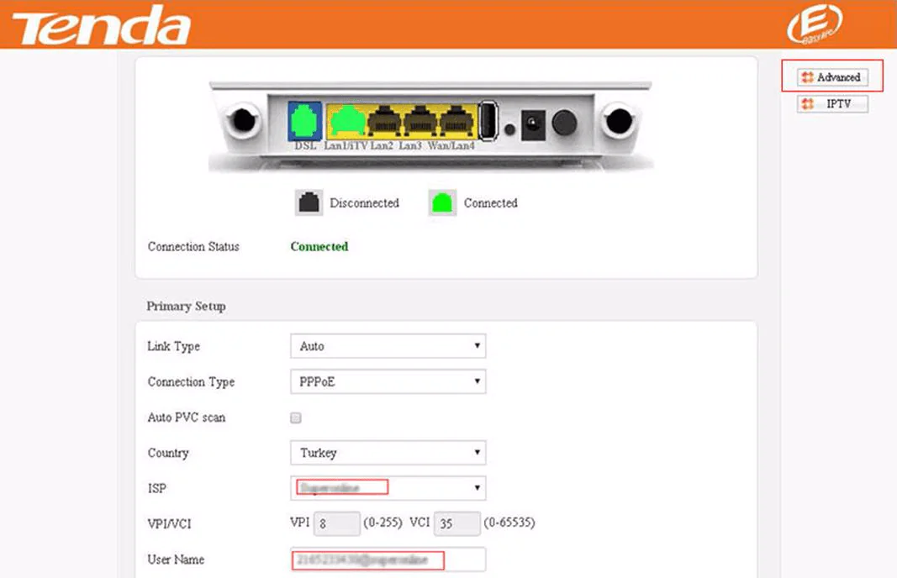897x578 pixels.
Task: Click the User Name label
Action: coord(177,560)
